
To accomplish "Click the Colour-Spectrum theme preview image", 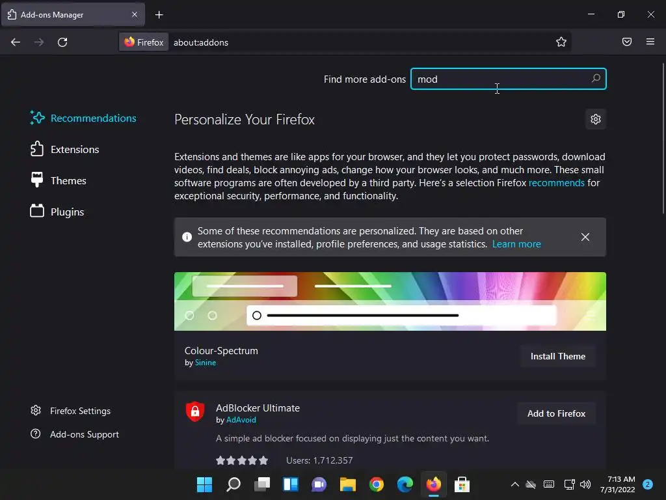I will (x=390, y=301).
